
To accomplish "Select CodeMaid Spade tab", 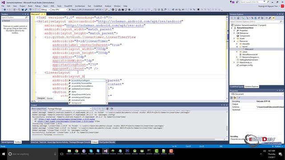I will 236,87.
